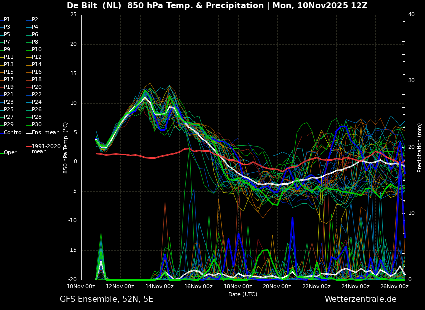Click the Control legend color swatch
Viewport: 425px width, 310px height.
[x=1, y=133]
